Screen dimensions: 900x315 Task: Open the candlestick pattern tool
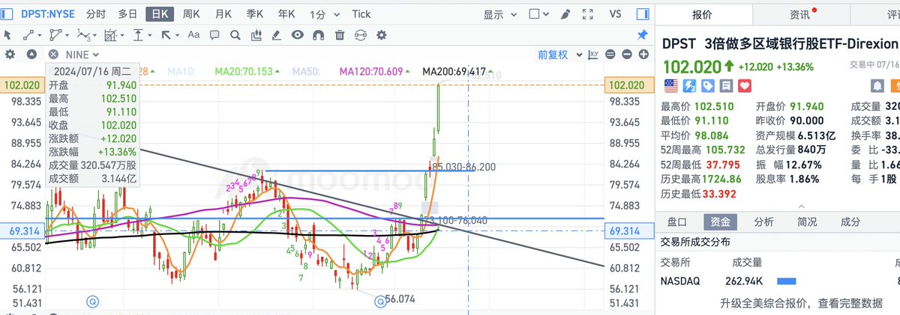[256, 34]
